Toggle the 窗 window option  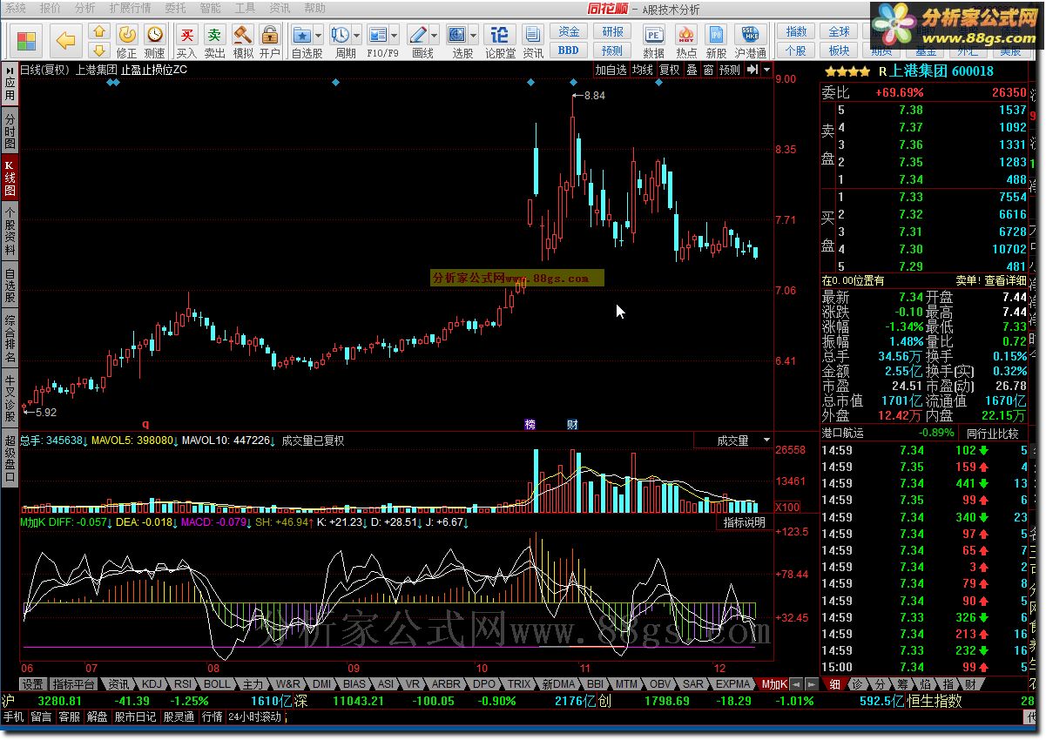point(708,70)
